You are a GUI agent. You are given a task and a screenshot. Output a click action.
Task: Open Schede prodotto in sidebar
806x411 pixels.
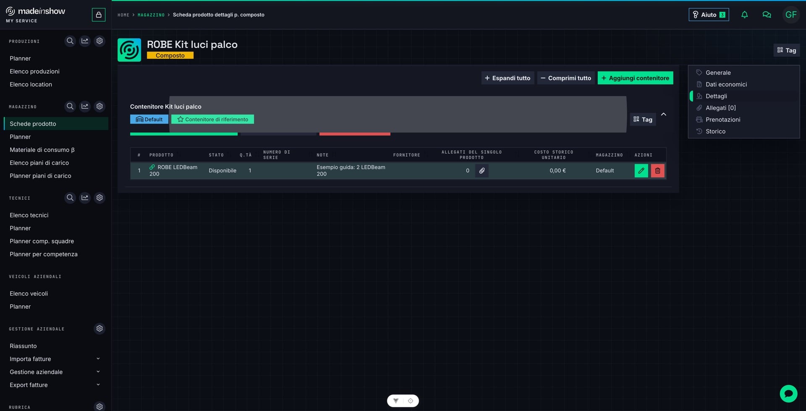pyautogui.click(x=56, y=124)
